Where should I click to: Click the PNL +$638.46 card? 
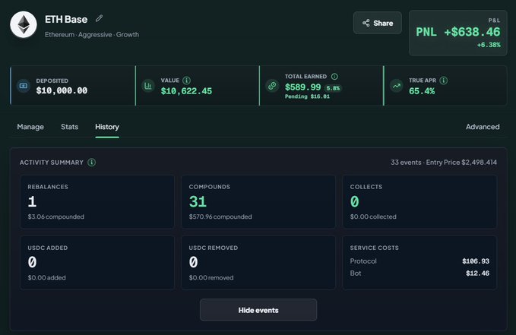click(457, 33)
